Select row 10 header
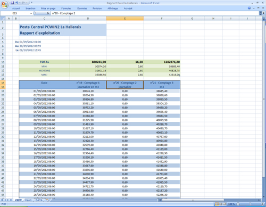The width and height of the screenshot is (266, 207). (x=3, y=62)
